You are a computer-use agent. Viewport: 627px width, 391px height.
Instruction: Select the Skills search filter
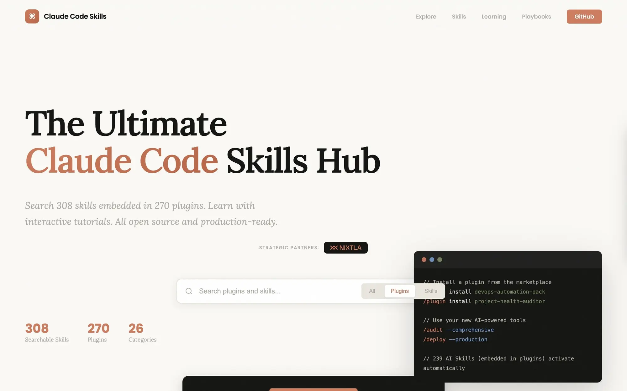click(x=430, y=291)
